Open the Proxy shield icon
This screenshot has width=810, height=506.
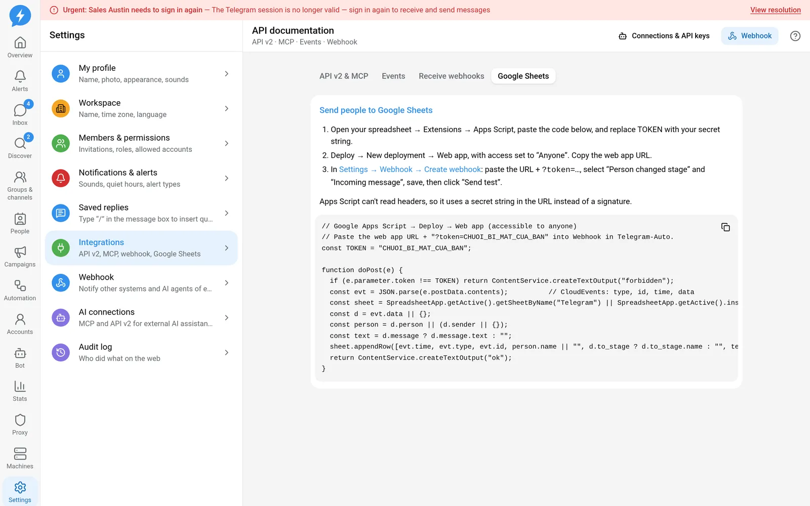20,425
